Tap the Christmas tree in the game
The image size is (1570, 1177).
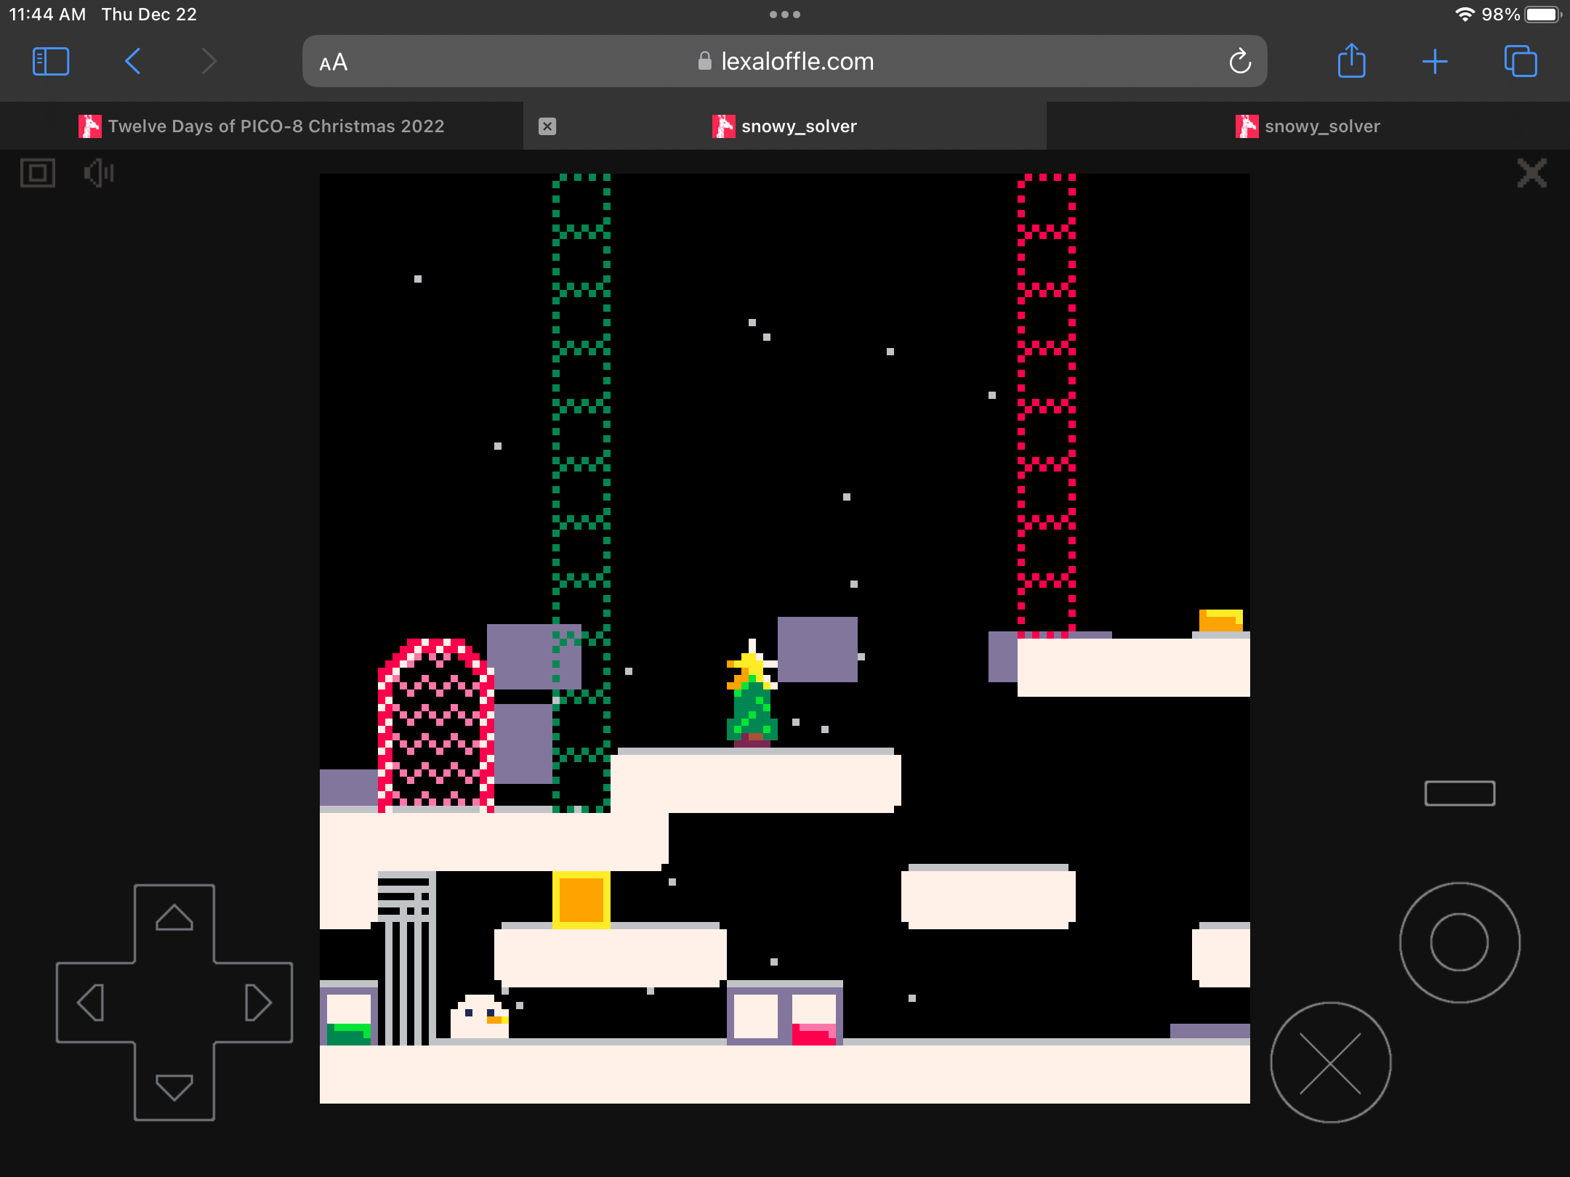coord(752,694)
